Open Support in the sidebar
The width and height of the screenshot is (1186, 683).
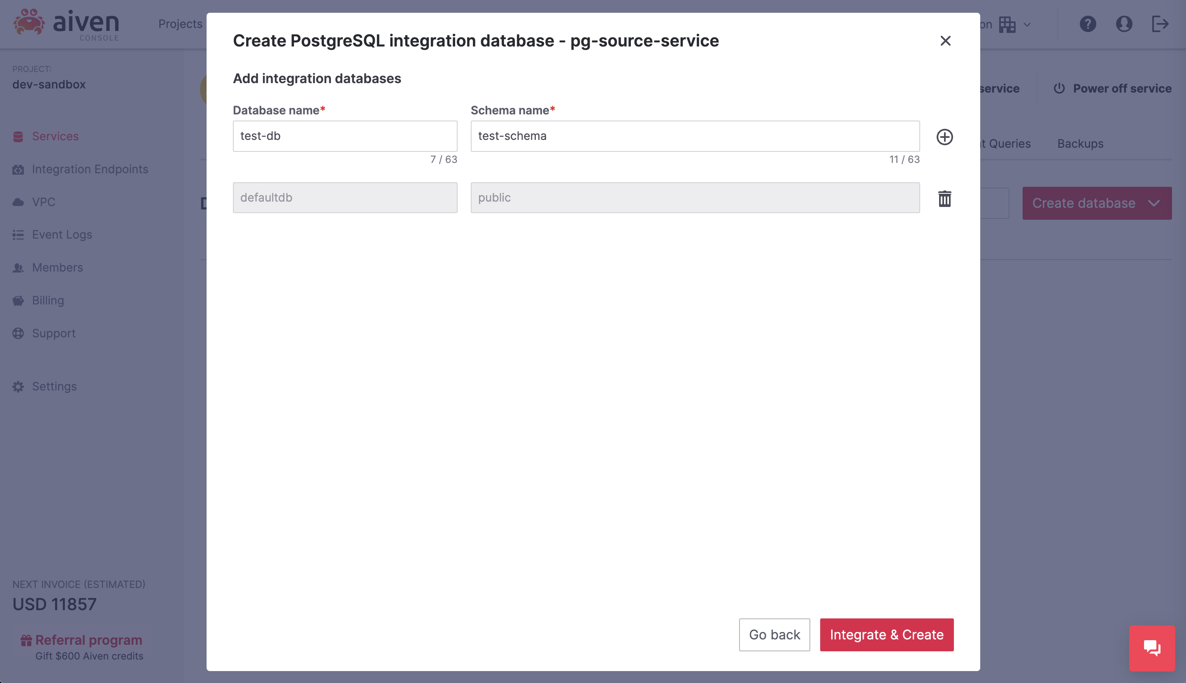tap(53, 334)
